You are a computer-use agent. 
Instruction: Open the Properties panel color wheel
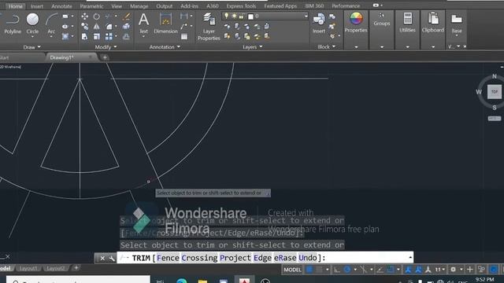pos(356,19)
